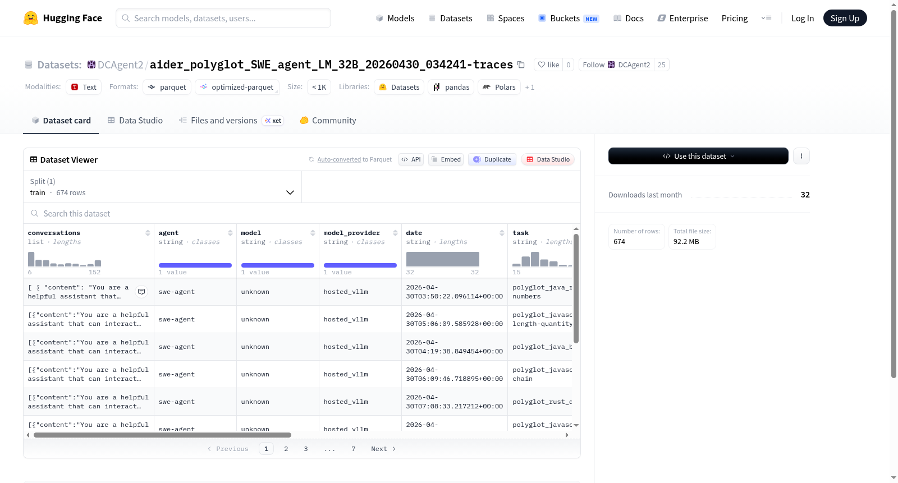Open Data Studio from viewer header
Screen dimensions: 898x483
click(548, 159)
